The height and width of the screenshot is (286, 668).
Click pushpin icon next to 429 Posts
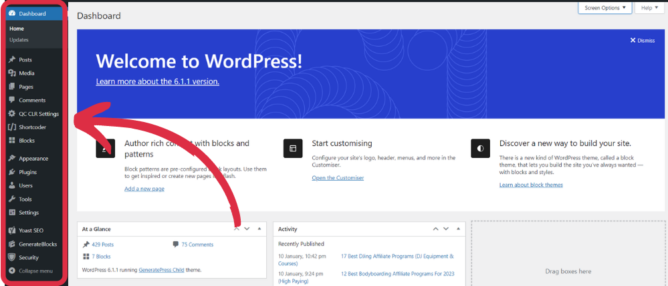(x=86, y=245)
